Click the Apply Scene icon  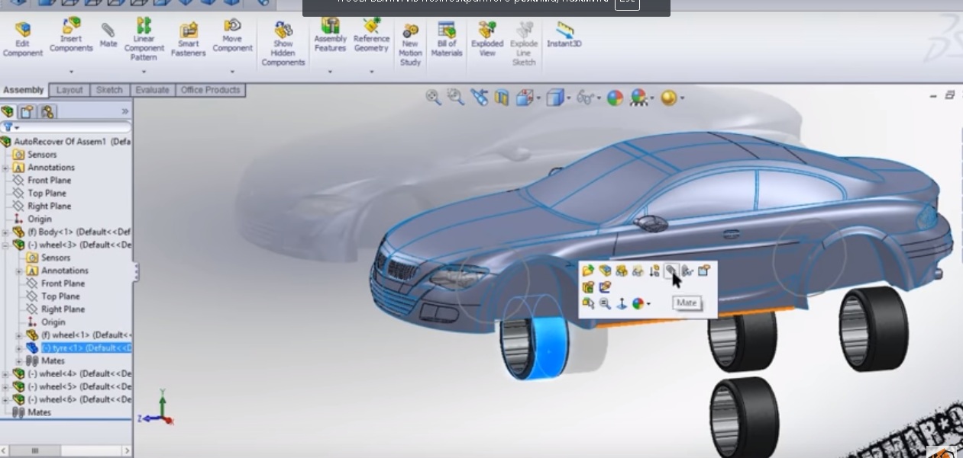[x=638, y=98]
